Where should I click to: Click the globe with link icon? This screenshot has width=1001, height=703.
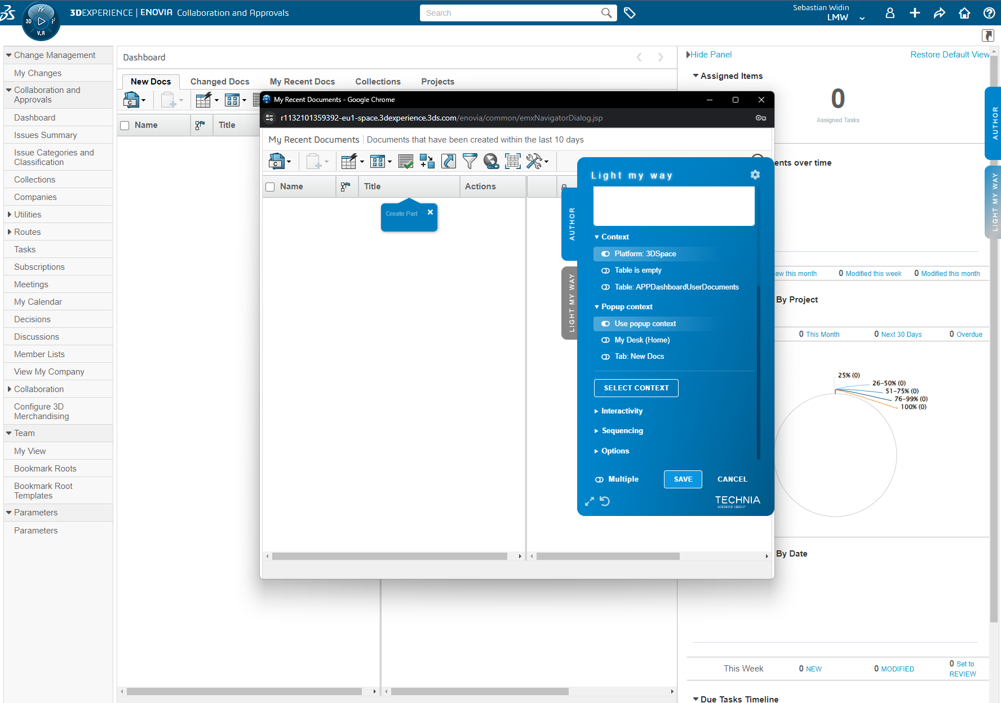[491, 162]
